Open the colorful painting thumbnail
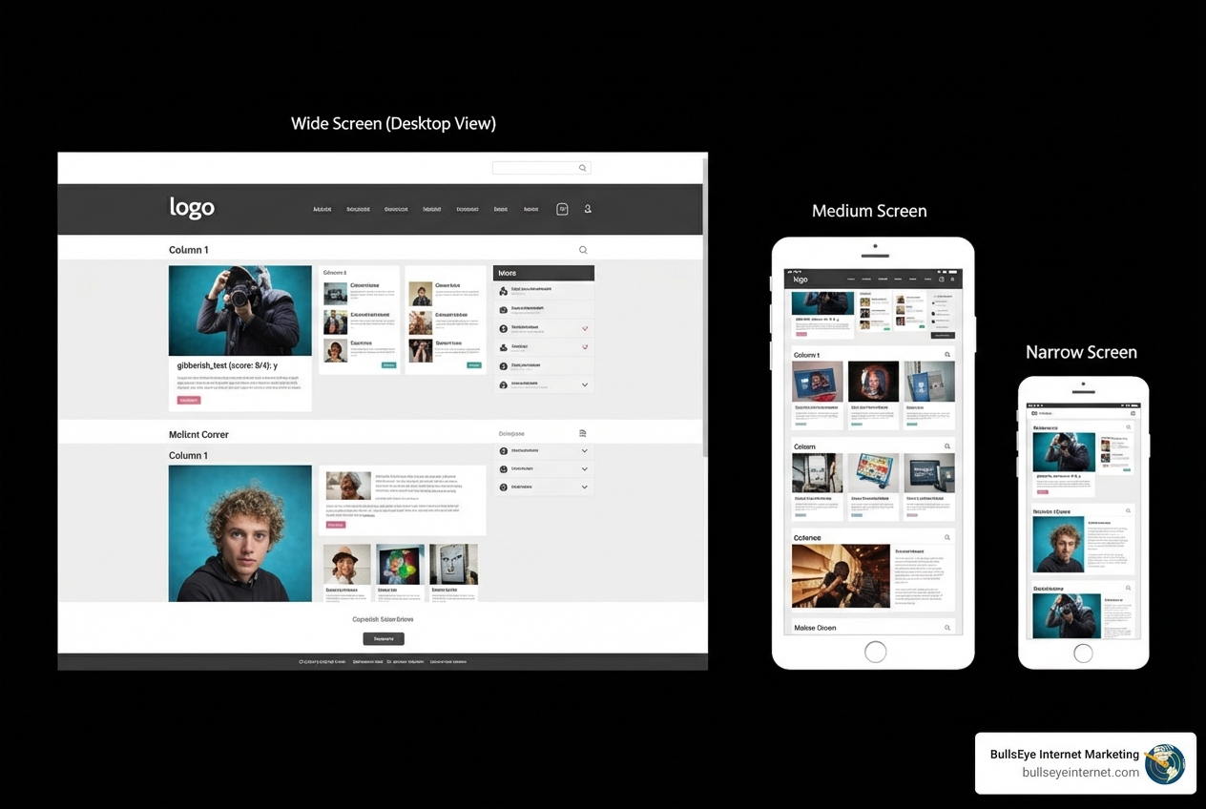 401,564
